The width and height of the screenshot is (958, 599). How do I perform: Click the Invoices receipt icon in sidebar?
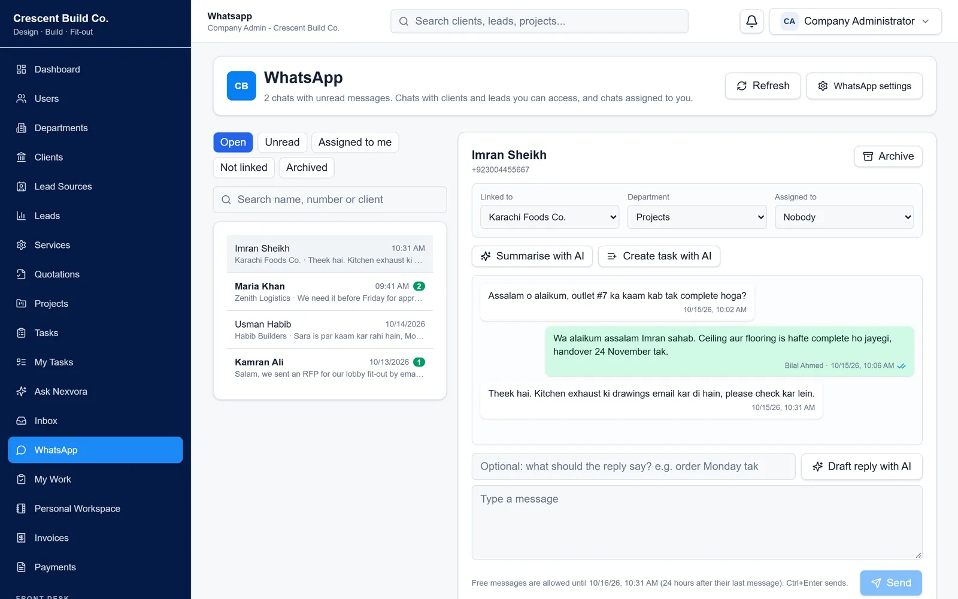(22, 538)
